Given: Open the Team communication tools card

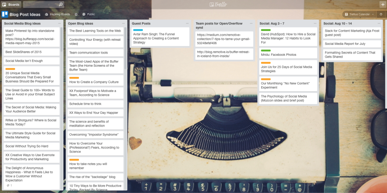Looking at the screenshot, I should pos(96,53).
